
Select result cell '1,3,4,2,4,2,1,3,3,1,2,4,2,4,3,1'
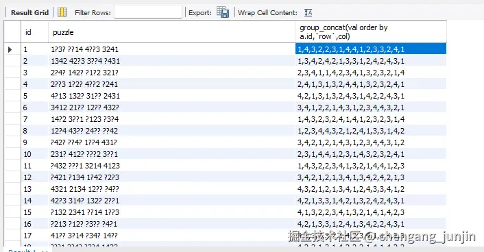click(371, 61)
